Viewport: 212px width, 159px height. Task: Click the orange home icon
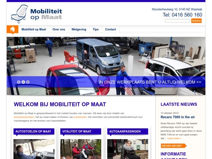click(x=13, y=29)
